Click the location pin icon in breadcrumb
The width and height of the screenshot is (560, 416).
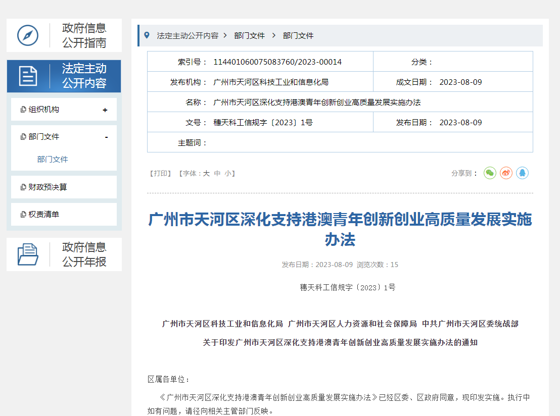coord(147,35)
